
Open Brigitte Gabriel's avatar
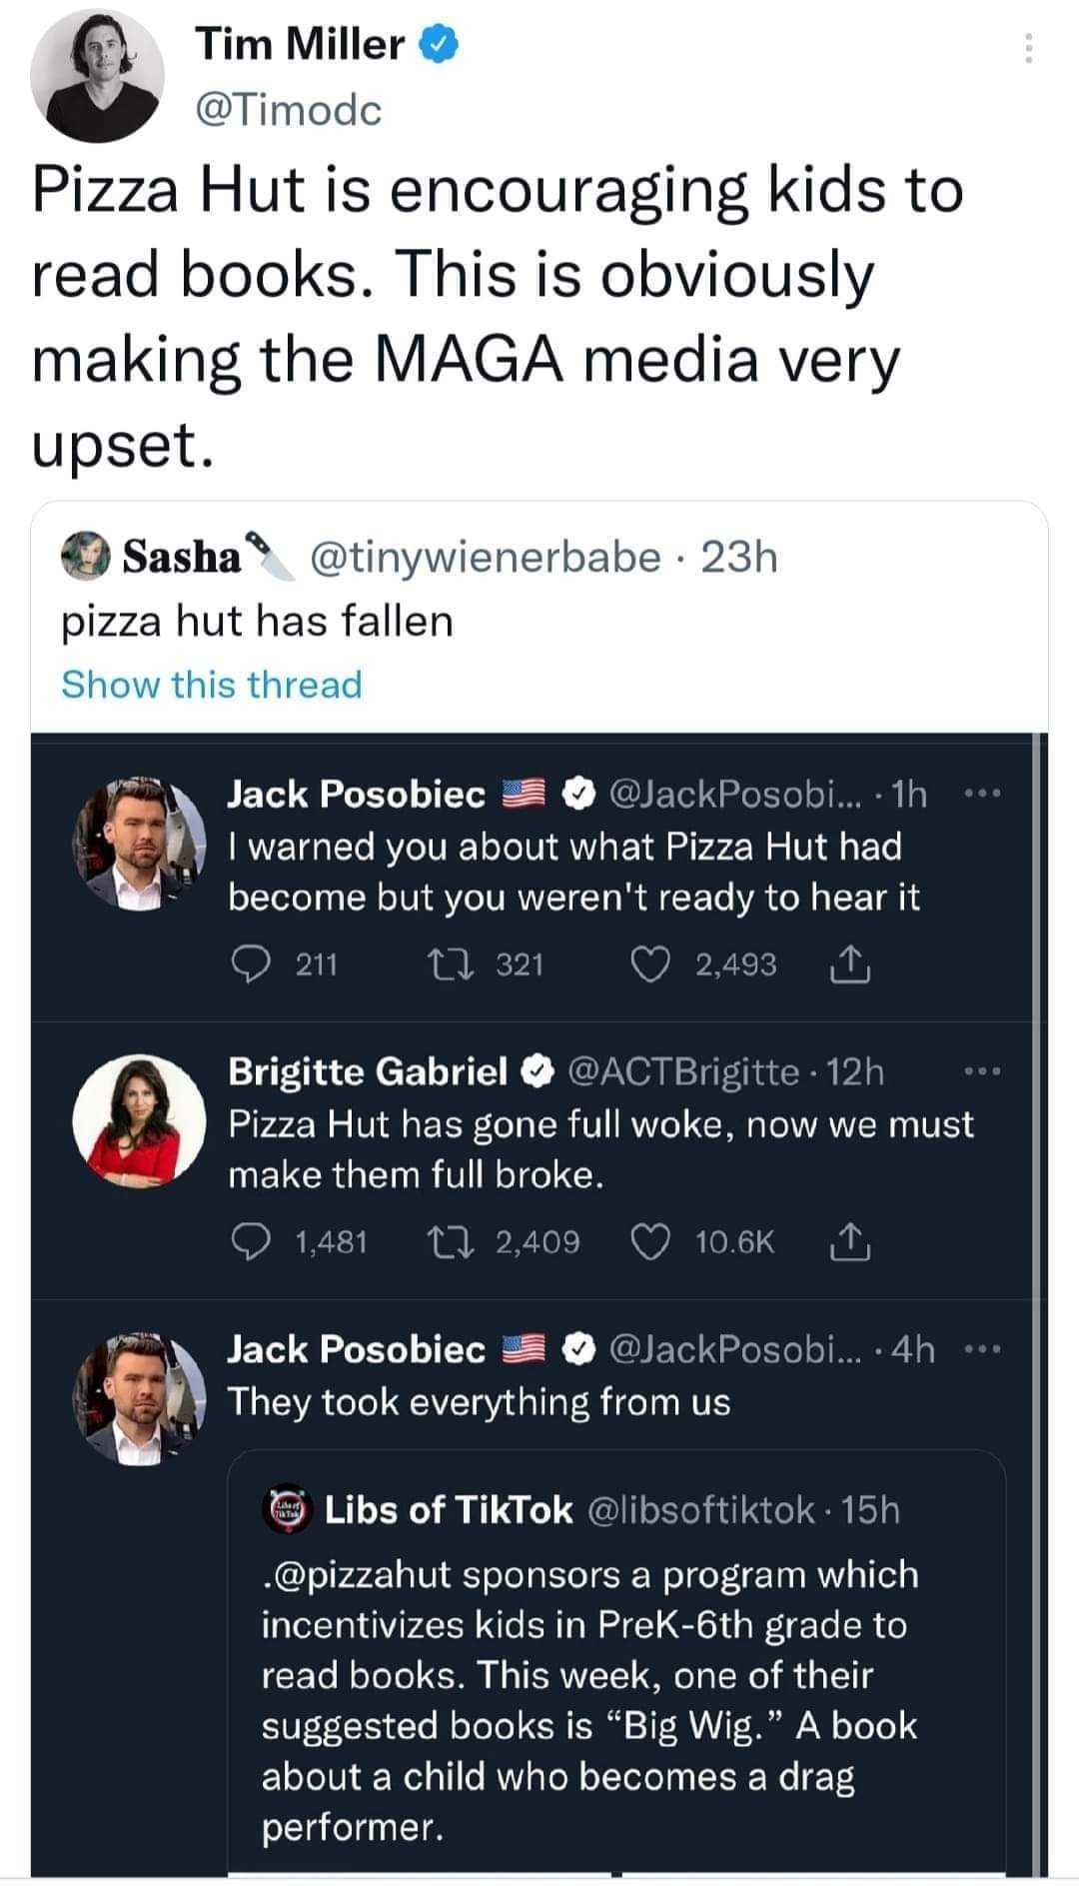pyautogui.click(x=139, y=1120)
